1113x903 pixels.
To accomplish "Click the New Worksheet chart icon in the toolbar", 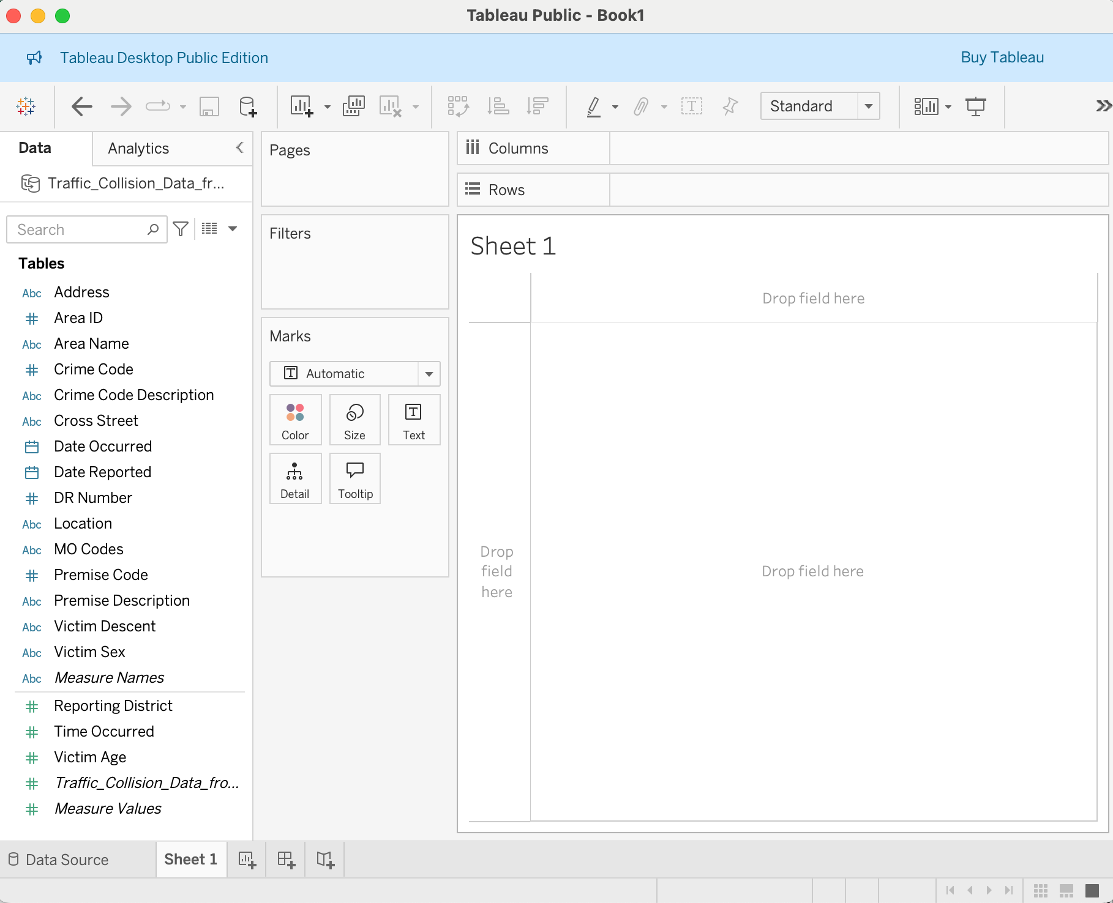I will (302, 106).
